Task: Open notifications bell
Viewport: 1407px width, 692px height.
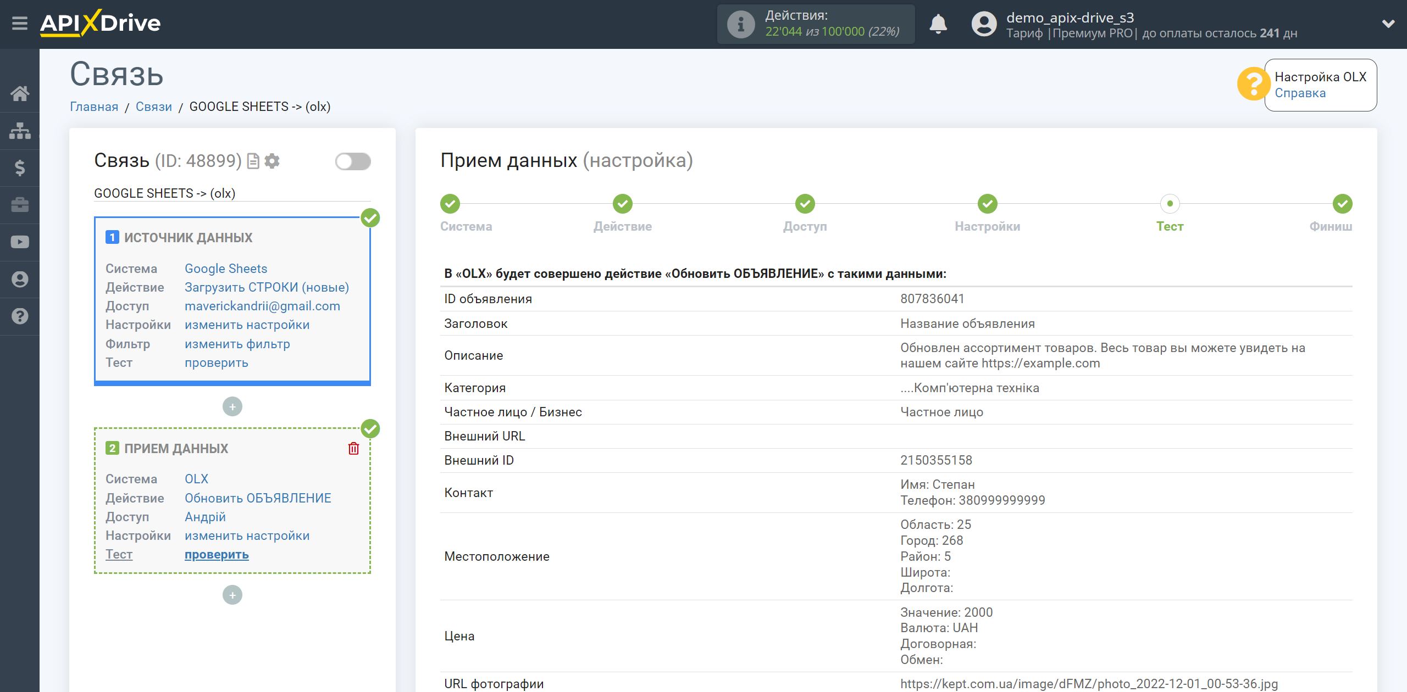Action: pyautogui.click(x=938, y=24)
